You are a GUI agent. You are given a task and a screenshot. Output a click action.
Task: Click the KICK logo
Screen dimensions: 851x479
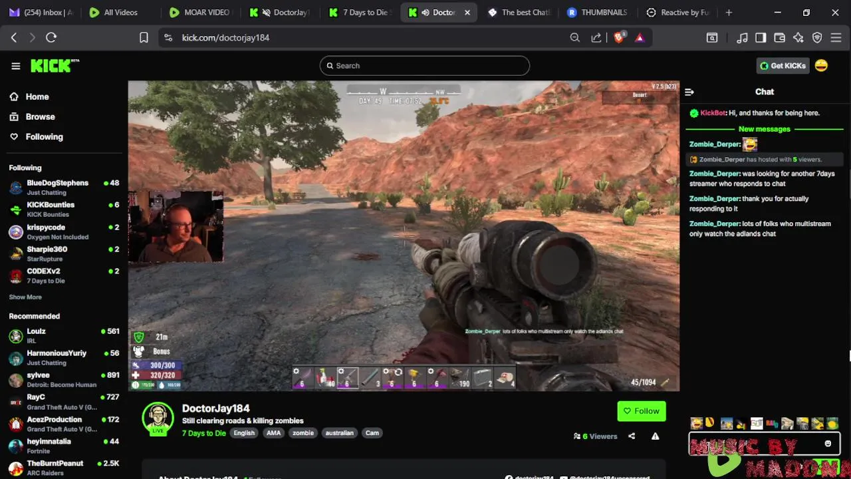tap(55, 65)
